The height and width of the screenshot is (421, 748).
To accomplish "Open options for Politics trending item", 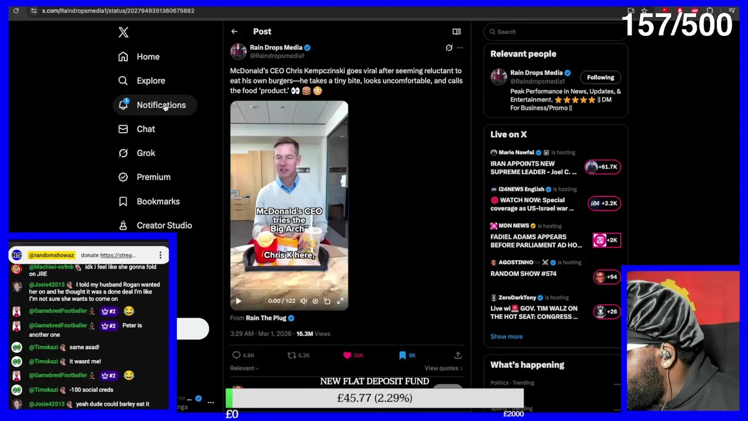I will tap(617, 384).
